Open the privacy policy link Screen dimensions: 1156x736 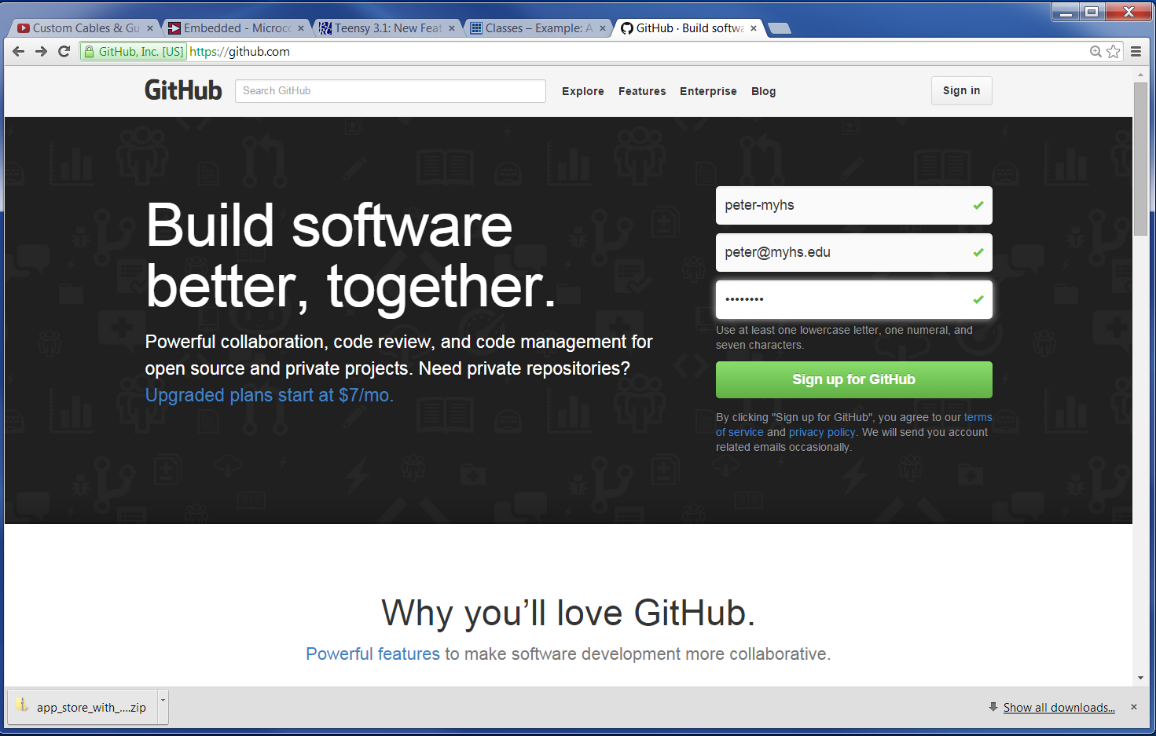point(821,432)
